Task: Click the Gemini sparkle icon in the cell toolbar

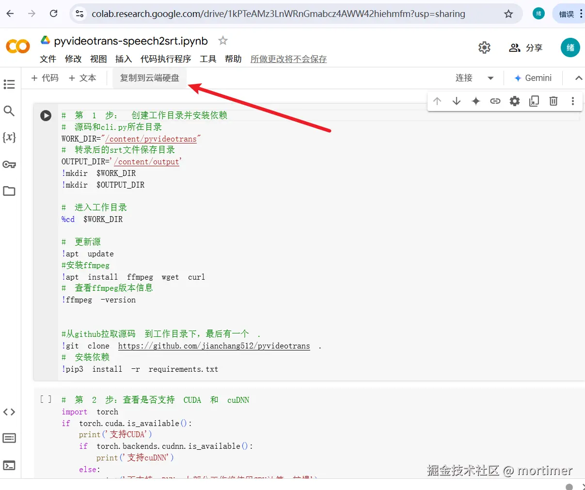Action: point(476,101)
